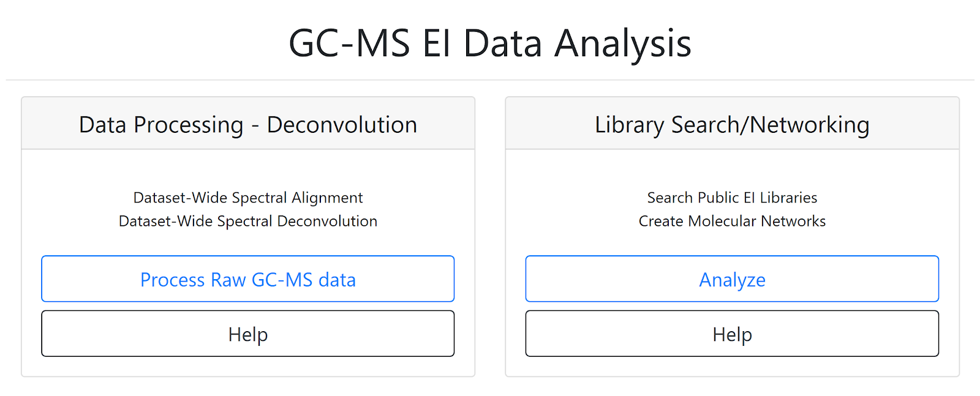Open Process Raw GC-MS data workflow

coord(247,279)
